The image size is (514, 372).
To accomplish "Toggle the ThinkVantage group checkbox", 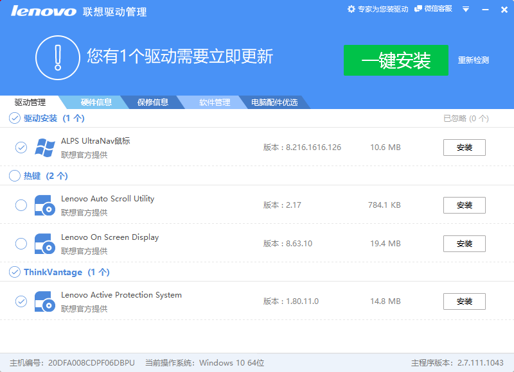I will coord(14,272).
